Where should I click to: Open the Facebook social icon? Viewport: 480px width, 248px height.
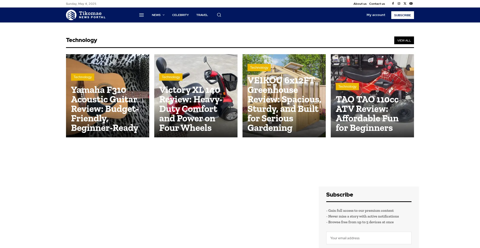click(393, 3)
